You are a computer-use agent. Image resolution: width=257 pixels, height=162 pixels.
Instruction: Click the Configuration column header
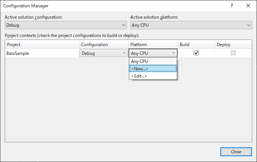(103, 45)
